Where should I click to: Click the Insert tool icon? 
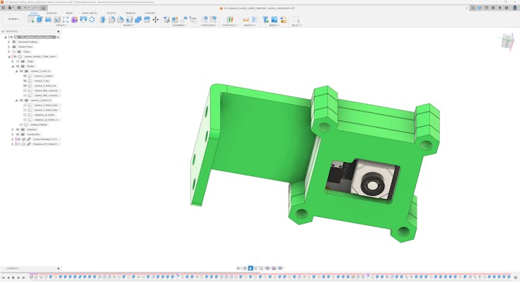pyautogui.click(x=266, y=20)
